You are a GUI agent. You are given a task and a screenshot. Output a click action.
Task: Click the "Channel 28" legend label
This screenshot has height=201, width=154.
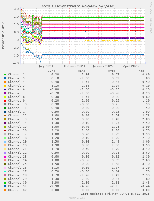click(x=17, y=175)
